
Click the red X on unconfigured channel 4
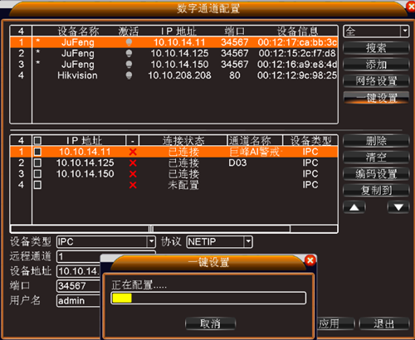click(x=133, y=185)
